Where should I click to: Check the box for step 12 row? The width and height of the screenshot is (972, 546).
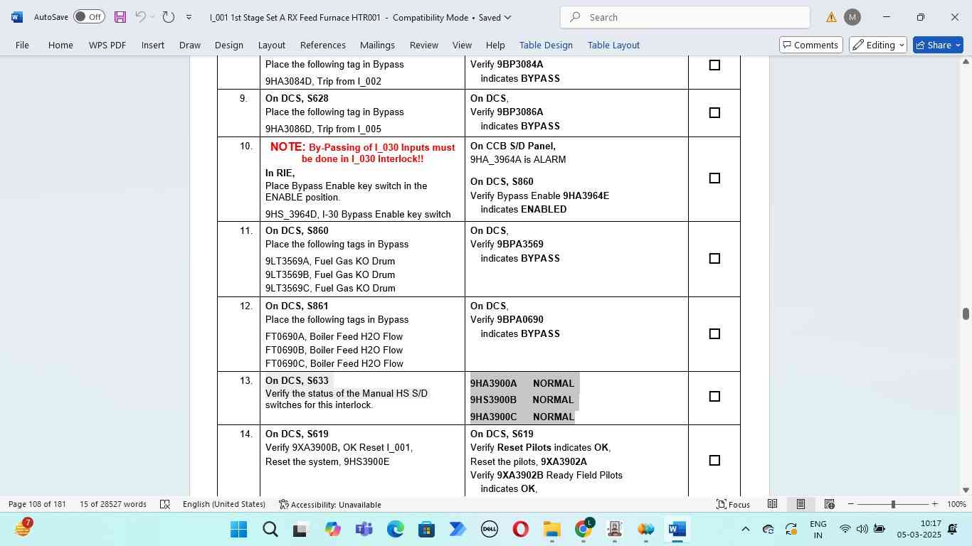tap(714, 333)
